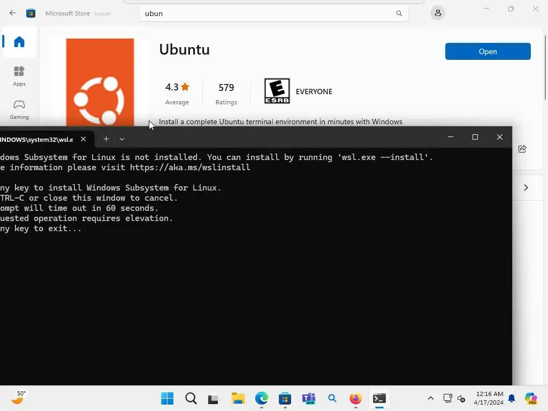The height and width of the screenshot is (411, 548).
Task: Click the 579 Ratings count
Action: pyautogui.click(x=226, y=93)
